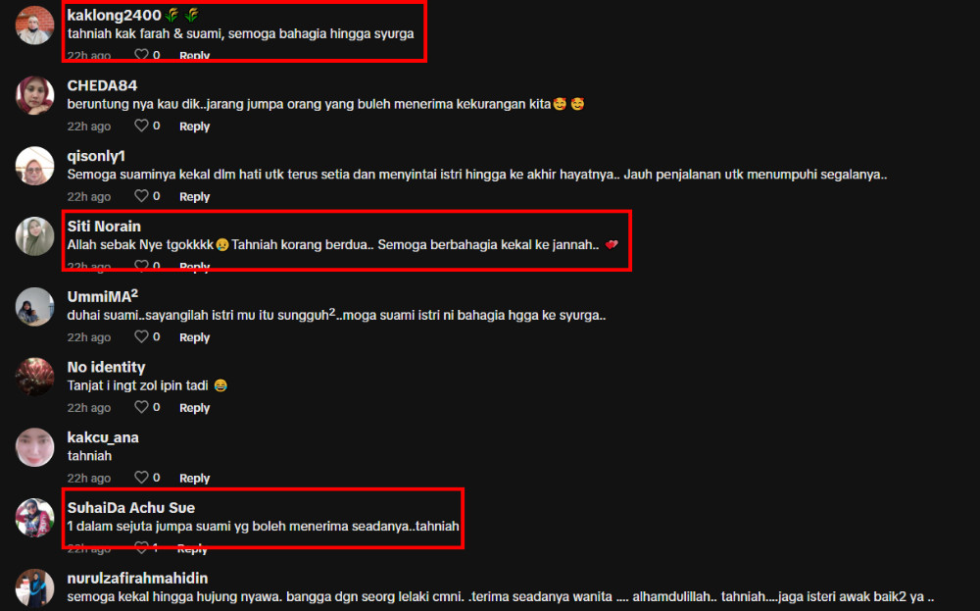Open qisonly1's profile picture
The height and width of the screenshot is (611, 980).
[x=35, y=166]
